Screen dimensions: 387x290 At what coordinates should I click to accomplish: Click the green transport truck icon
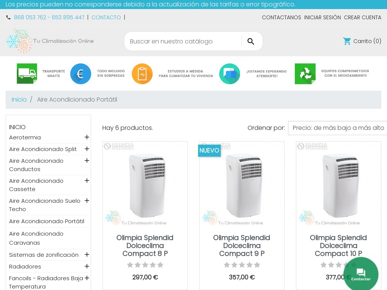[x=27, y=74]
